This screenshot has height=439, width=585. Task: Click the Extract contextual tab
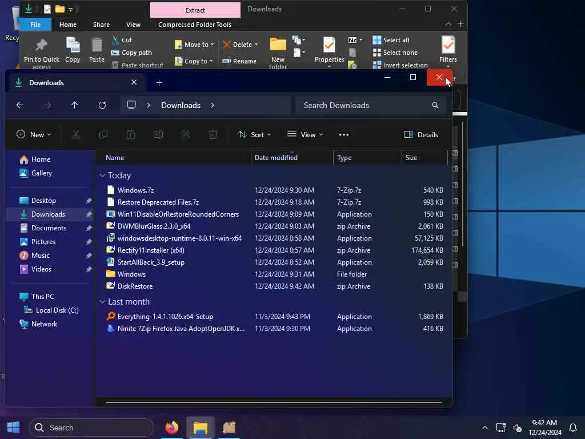tap(195, 10)
